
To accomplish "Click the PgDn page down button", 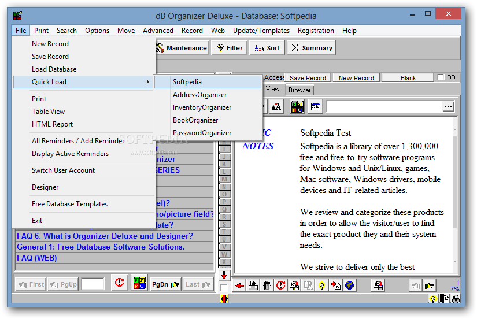I will 165,284.
